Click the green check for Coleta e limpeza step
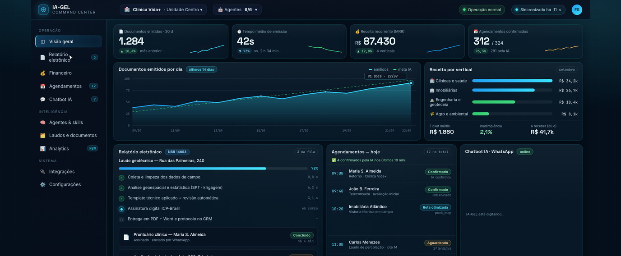 click(121, 178)
